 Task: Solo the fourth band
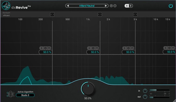pos(166,48)
